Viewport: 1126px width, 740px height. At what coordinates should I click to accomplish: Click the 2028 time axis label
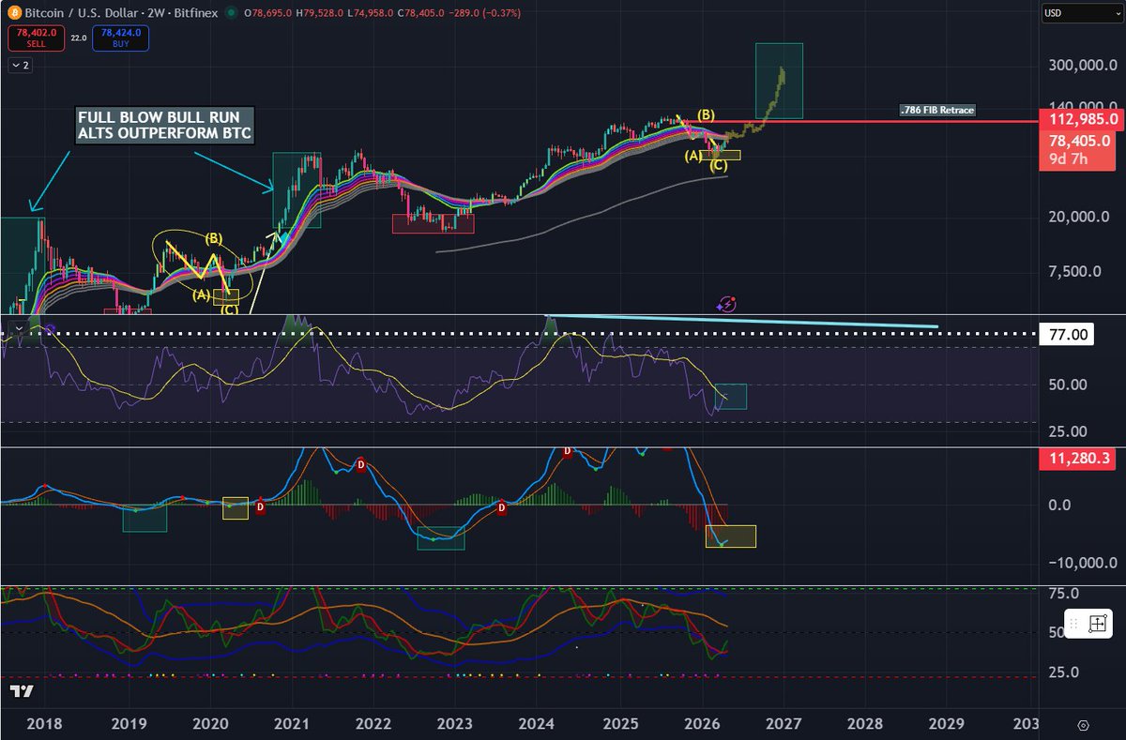click(864, 725)
